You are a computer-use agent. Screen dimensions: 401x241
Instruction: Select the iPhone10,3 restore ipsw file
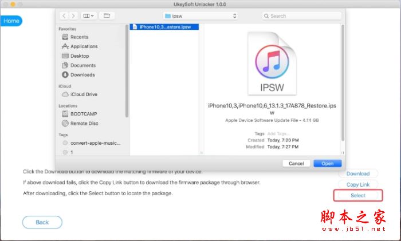point(164,27)
